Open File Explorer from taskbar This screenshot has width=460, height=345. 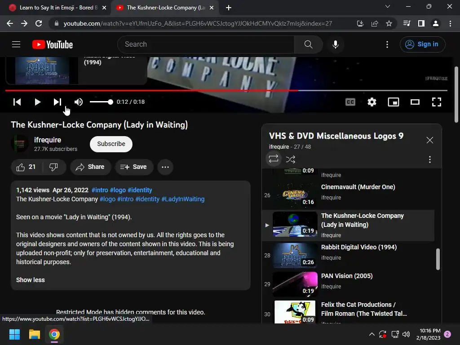pyautogui.click(x=34, y=334)
